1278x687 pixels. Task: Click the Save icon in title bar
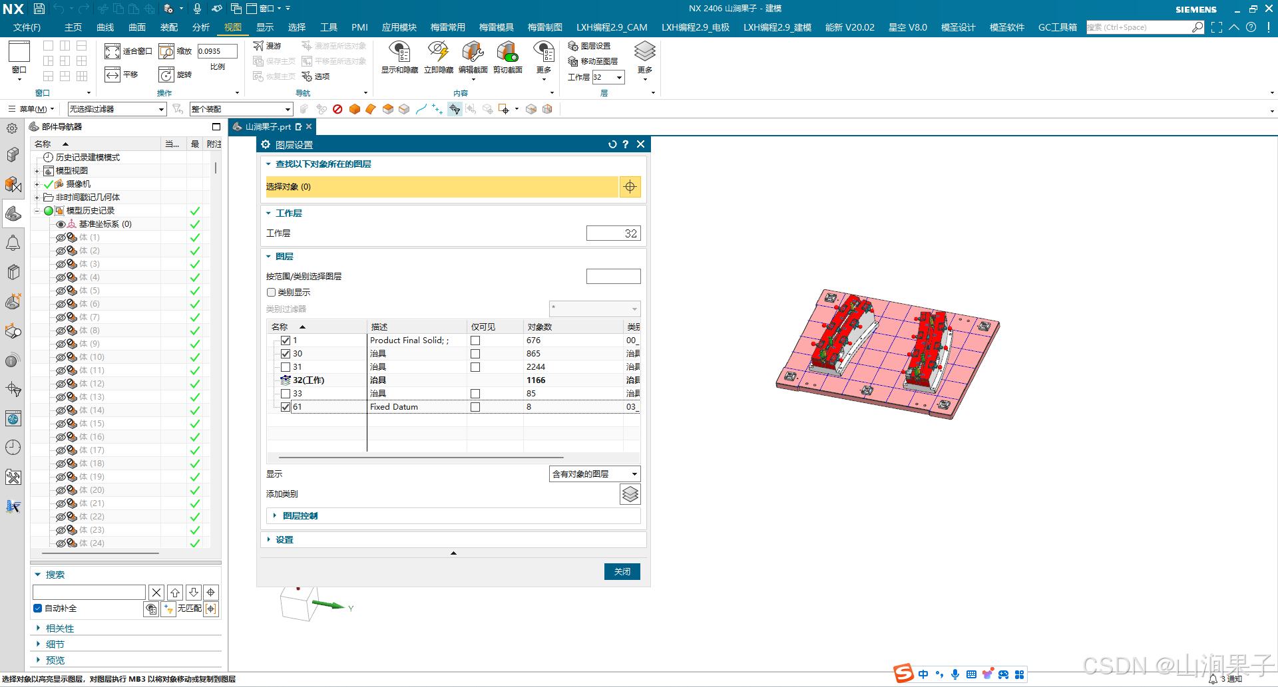39,9
